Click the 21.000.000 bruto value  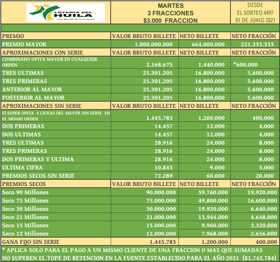coord(161,217)
